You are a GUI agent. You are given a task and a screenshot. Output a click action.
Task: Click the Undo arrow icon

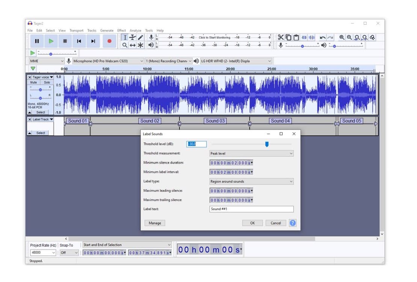coord(323,38)
